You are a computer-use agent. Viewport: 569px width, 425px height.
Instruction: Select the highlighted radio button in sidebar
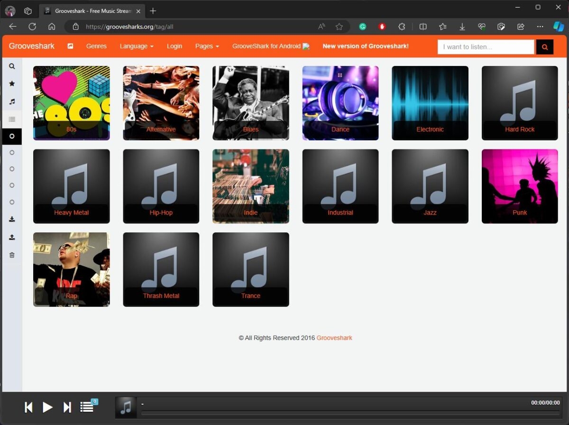click(x=12, y=137)
